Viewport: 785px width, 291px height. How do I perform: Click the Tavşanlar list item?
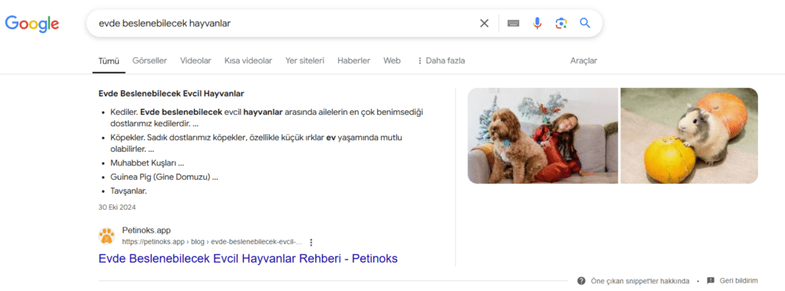[129, 191]
